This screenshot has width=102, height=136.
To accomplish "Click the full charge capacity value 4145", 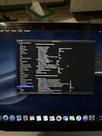I will click(58, 65).
